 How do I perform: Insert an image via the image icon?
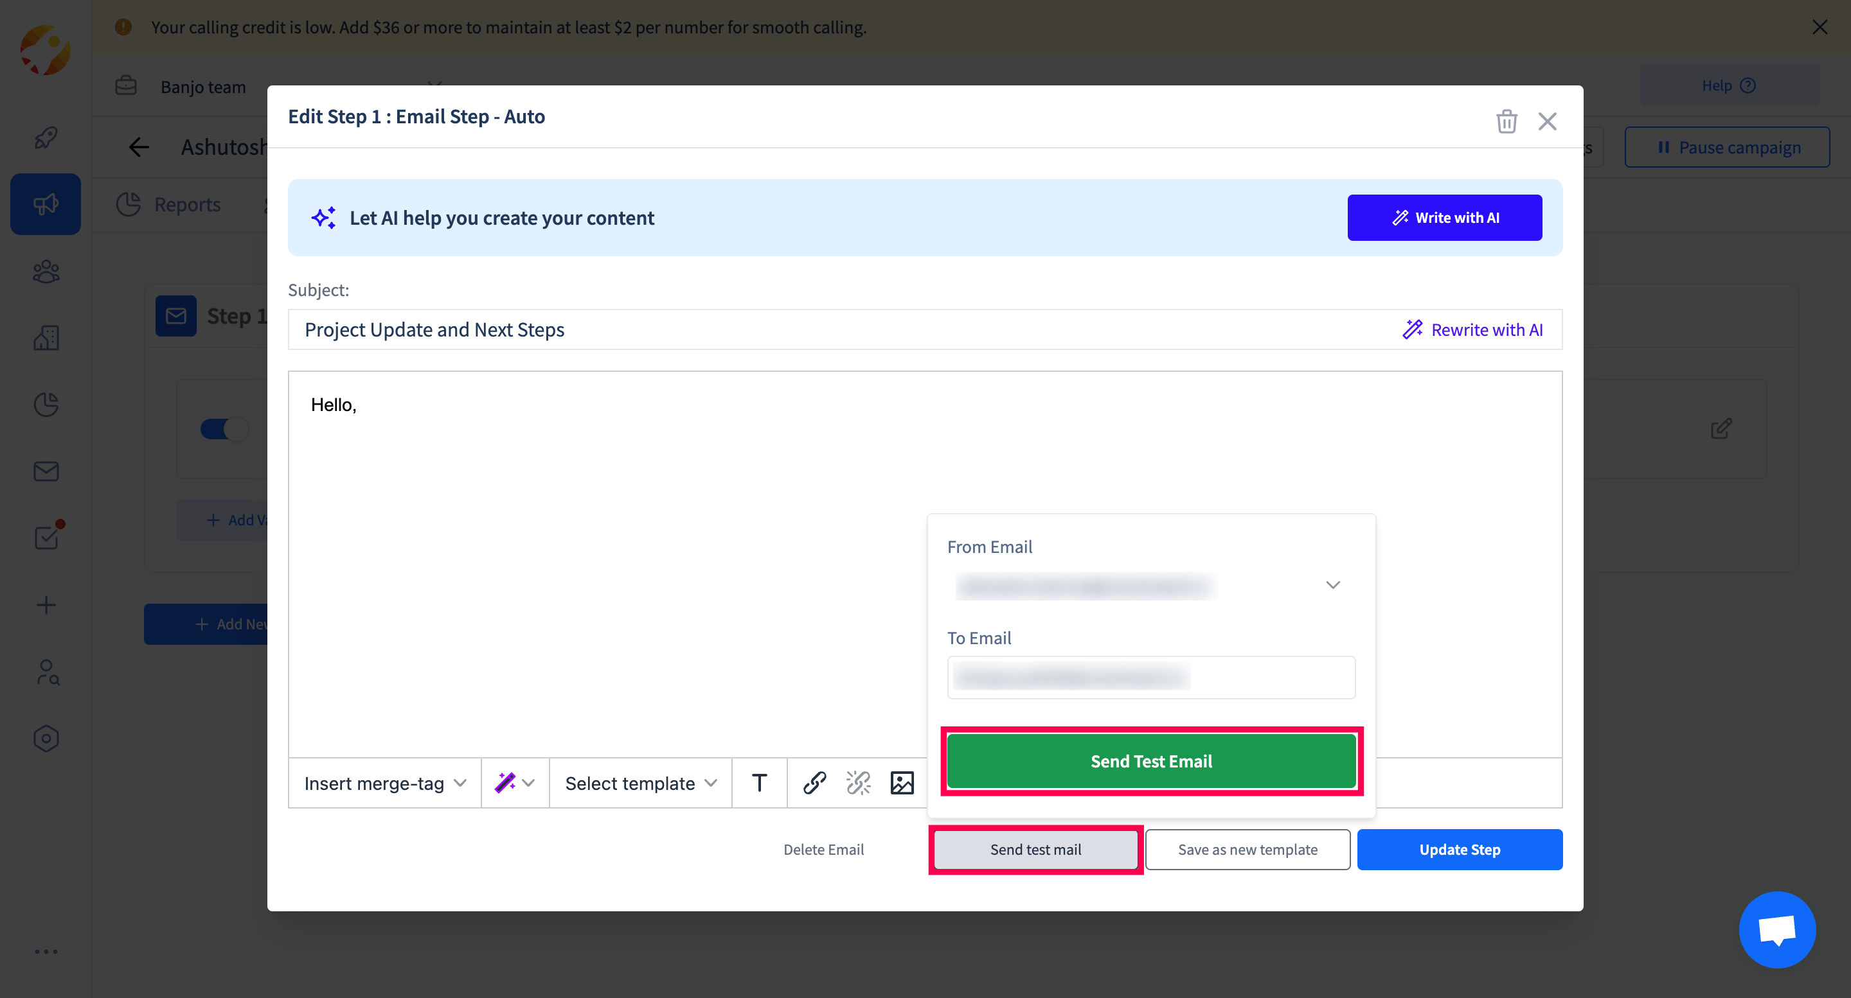point(902,783)
